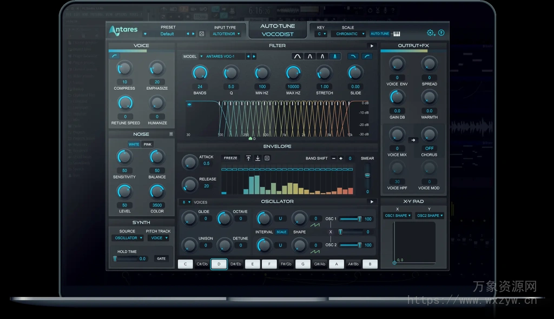
Task: Select the D note key on the keyboard
Action: (x=219, y=264)
